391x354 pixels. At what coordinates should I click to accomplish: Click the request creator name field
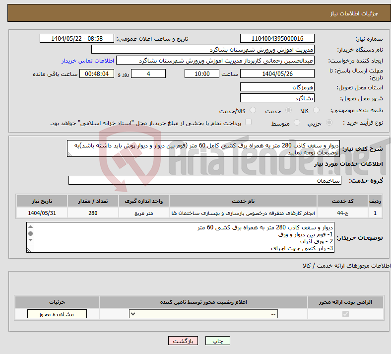pos(215,61)
